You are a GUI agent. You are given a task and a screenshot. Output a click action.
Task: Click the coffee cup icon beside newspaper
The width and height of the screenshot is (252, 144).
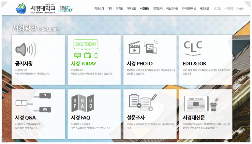coord(214,104)
